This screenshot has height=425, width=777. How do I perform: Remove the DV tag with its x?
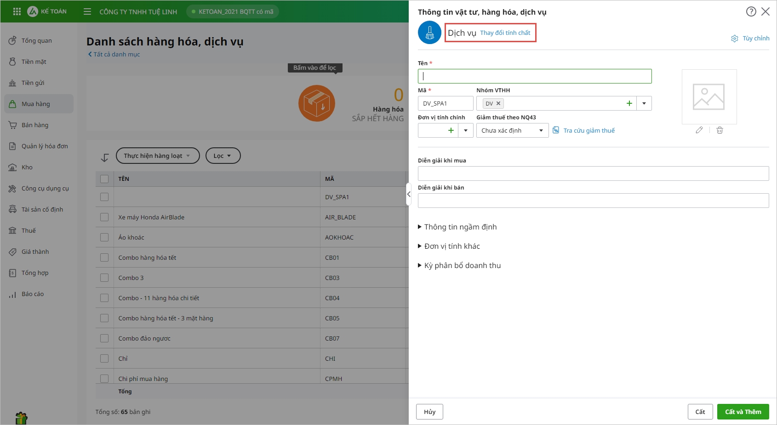point(498,103)
